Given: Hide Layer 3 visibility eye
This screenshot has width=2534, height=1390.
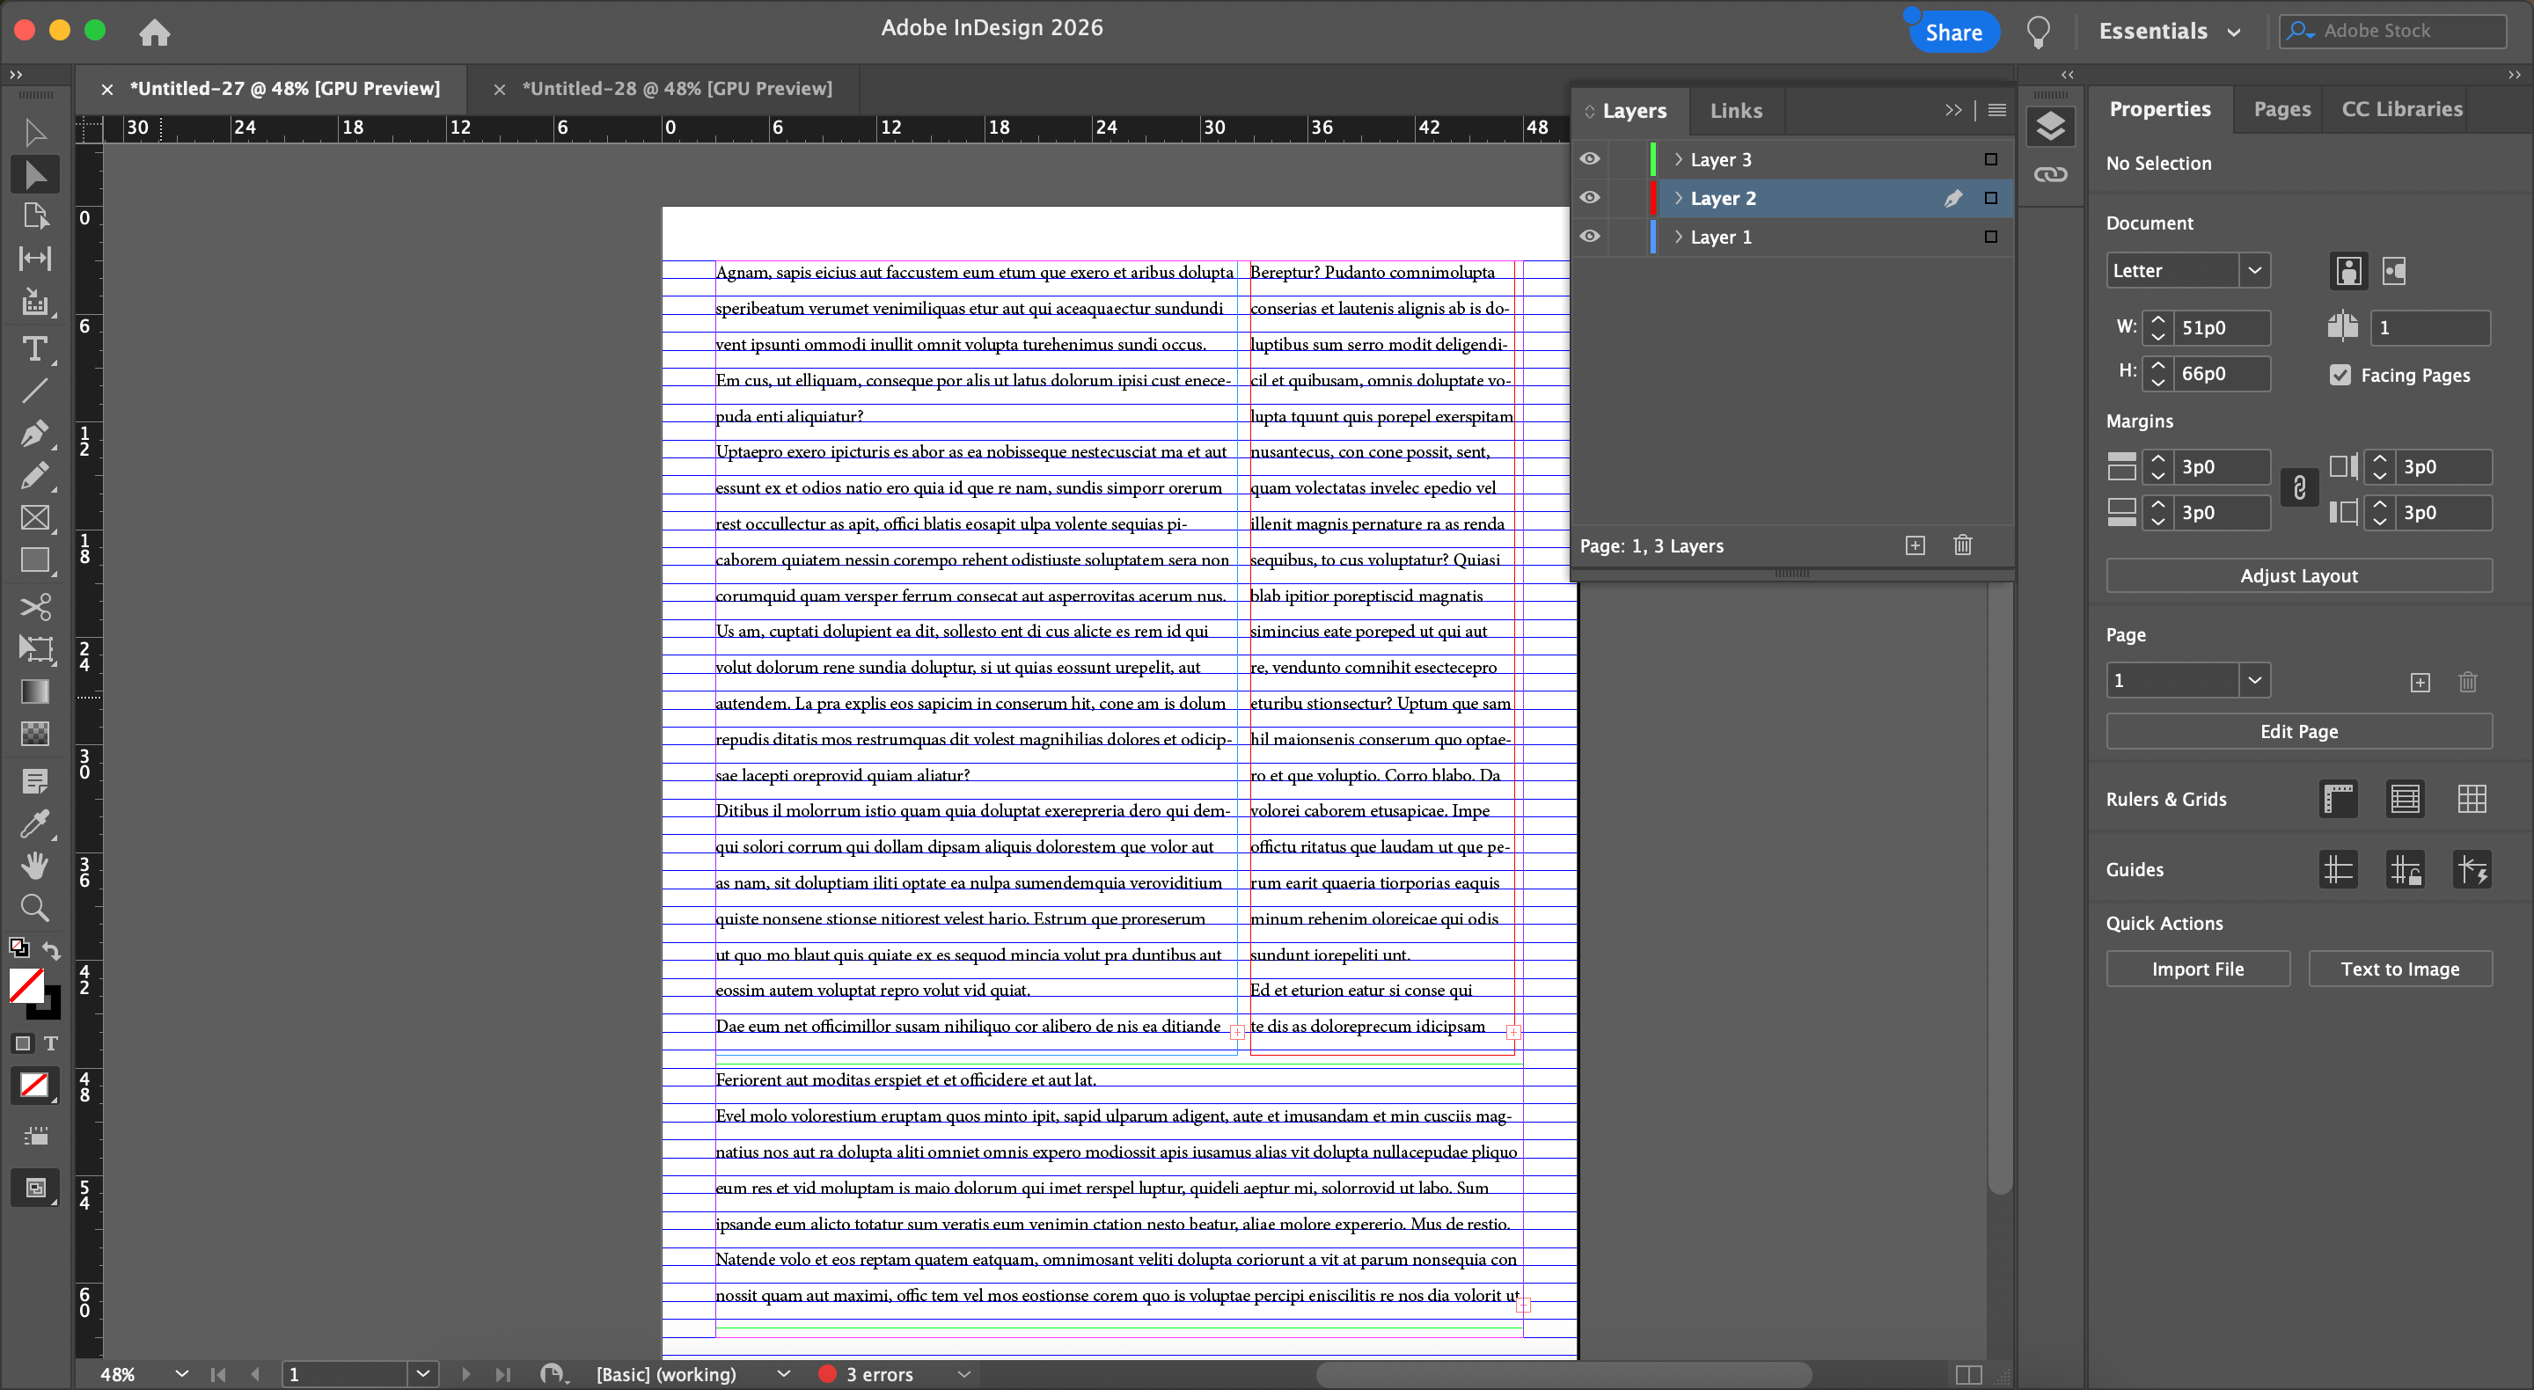Looking at the screenshot, I should [x=1590, y=159].
